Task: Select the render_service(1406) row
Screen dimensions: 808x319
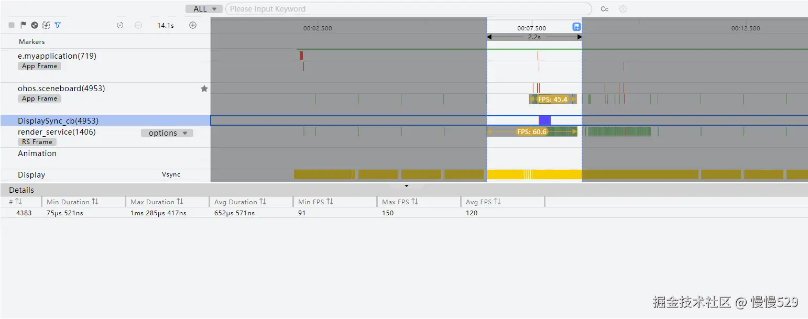Action: click(57, 132)
